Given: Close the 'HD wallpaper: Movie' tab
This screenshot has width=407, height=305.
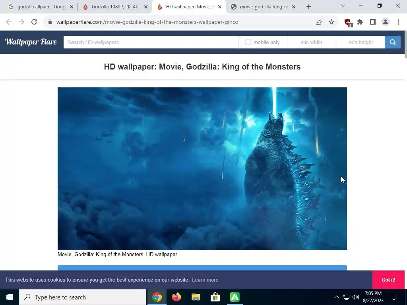Looking at the screenshot, I should [220, 7].
